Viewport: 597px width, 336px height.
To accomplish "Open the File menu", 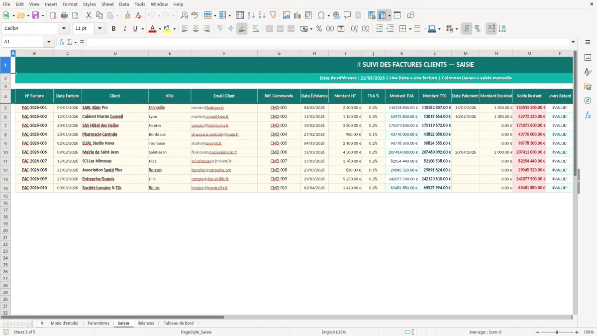I will click(x=6, y=4).
